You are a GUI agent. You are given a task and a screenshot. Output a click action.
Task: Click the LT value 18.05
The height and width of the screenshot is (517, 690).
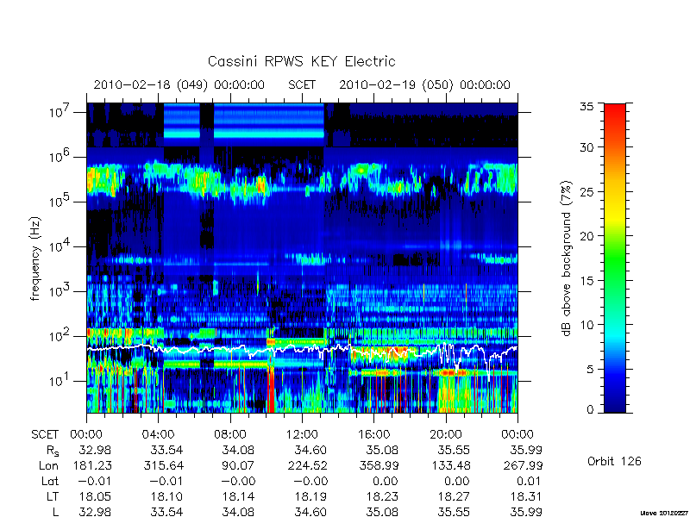(95, 496)
